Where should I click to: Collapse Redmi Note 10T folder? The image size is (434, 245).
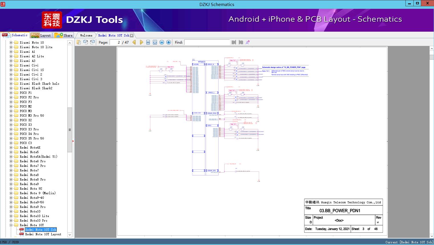click(11, 225)
